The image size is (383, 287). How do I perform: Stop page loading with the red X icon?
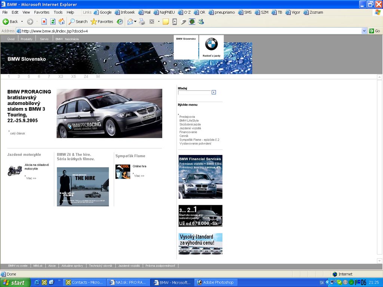(44, 22)
